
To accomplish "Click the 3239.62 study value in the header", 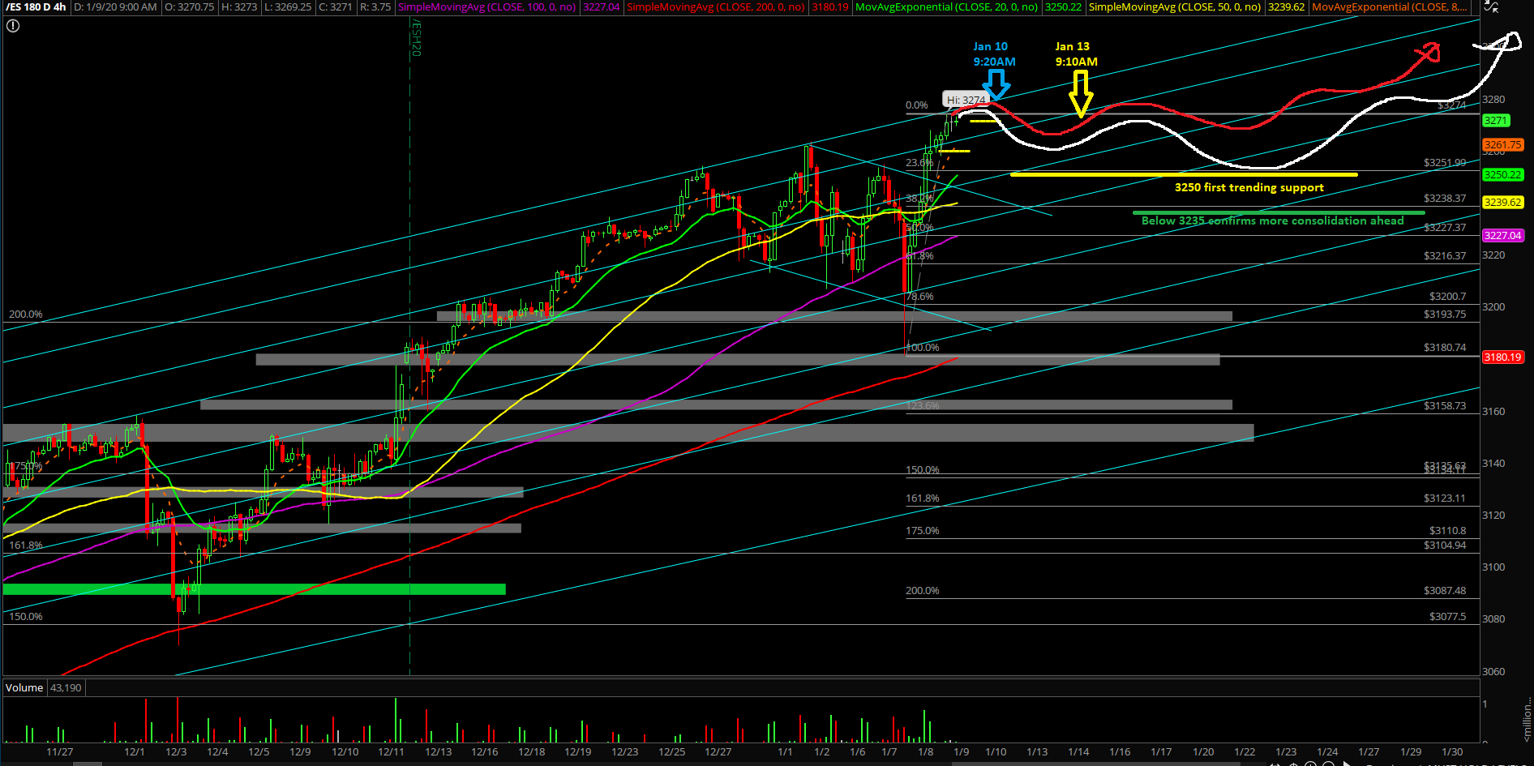I will click(1286, 7).
